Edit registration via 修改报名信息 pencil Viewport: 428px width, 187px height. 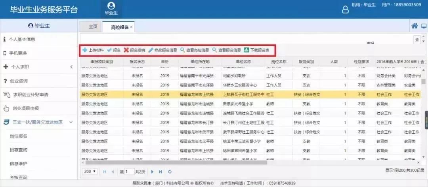[x=151, y=50]
